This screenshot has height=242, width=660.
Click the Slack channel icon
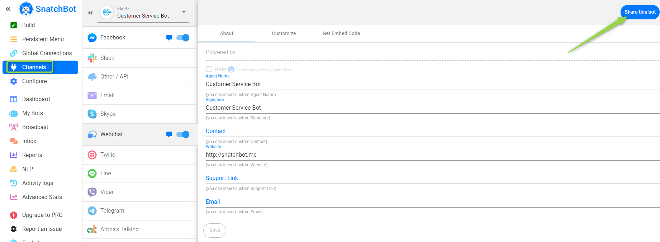pyautogui.click(x=92, y=58)
